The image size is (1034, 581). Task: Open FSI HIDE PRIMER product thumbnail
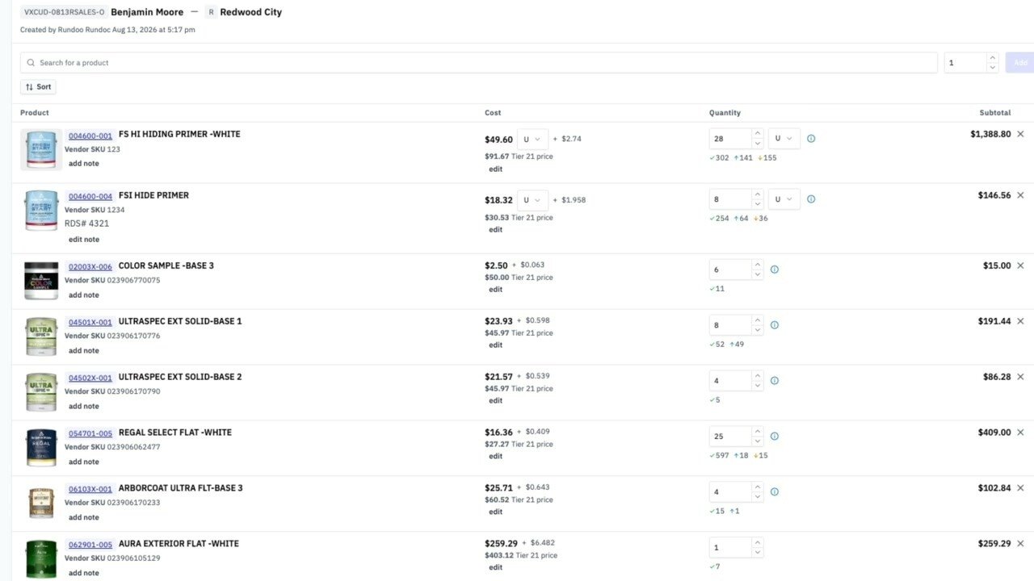point(41,211)
